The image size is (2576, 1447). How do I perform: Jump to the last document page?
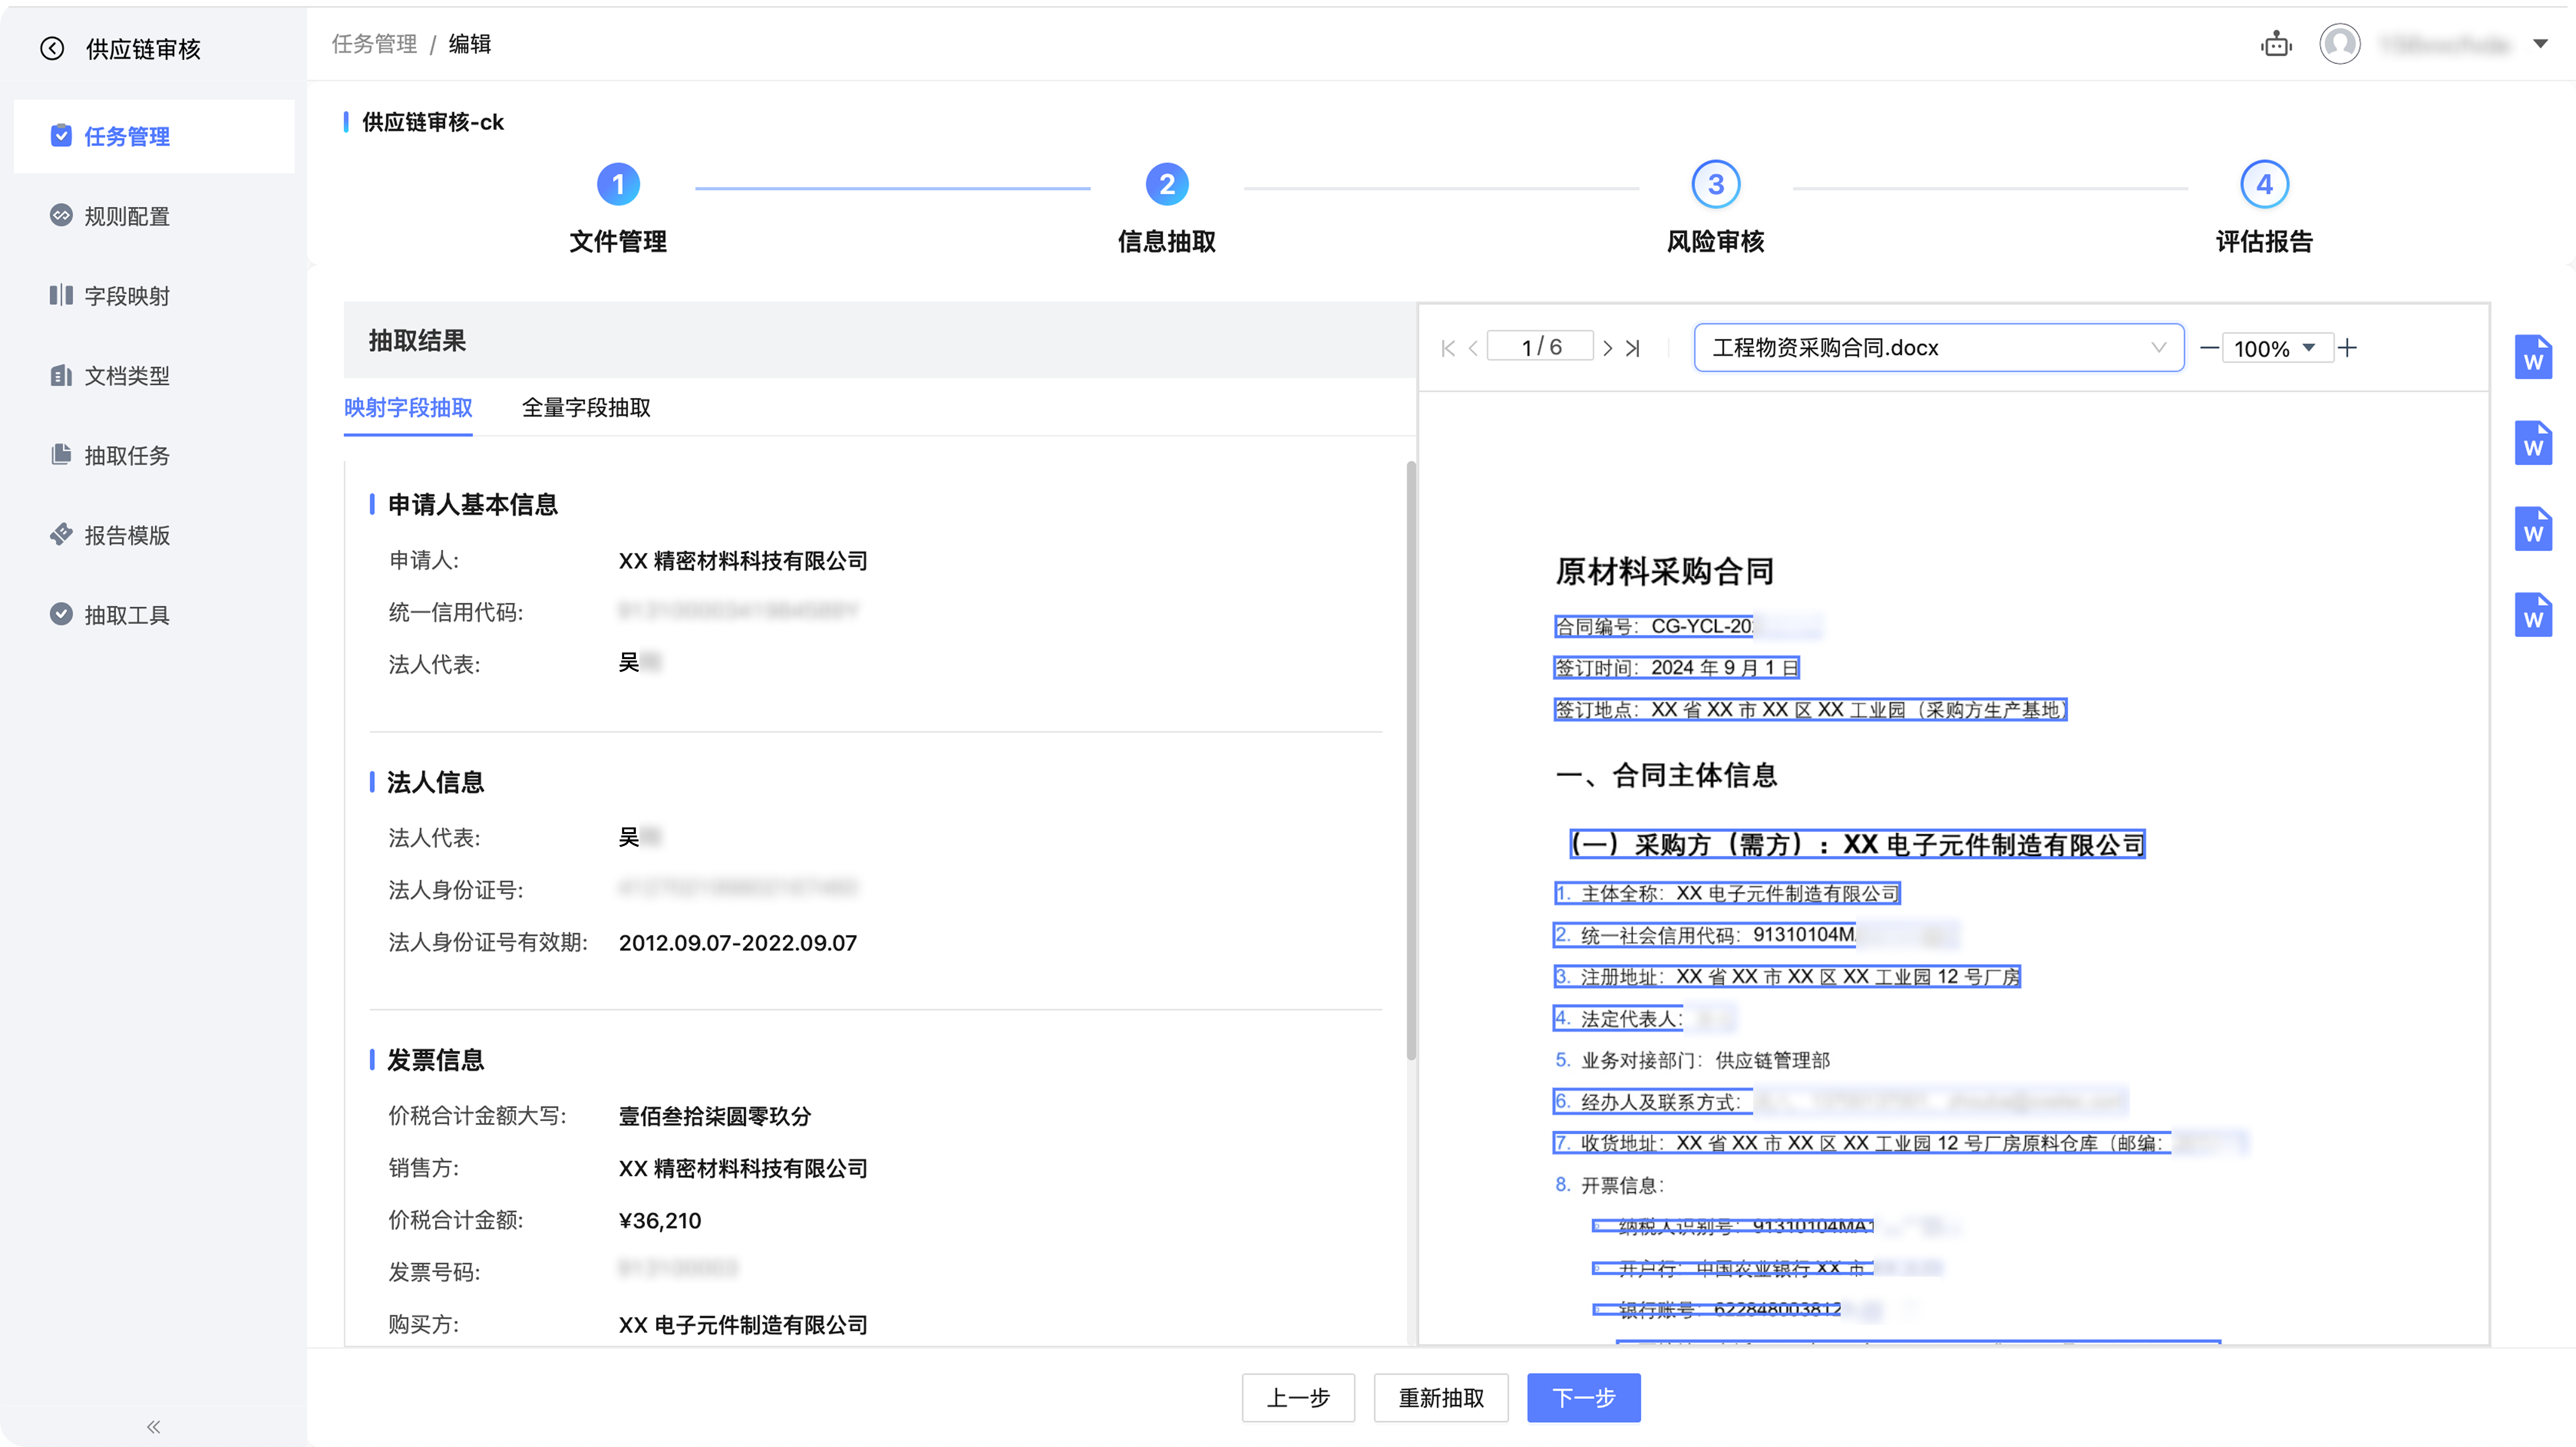(x=1633, y=348)
